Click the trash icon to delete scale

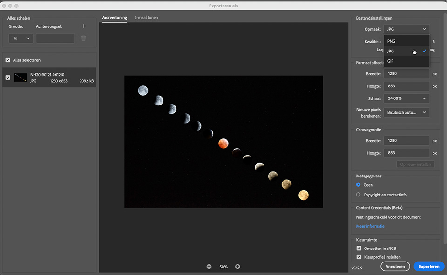84,39
